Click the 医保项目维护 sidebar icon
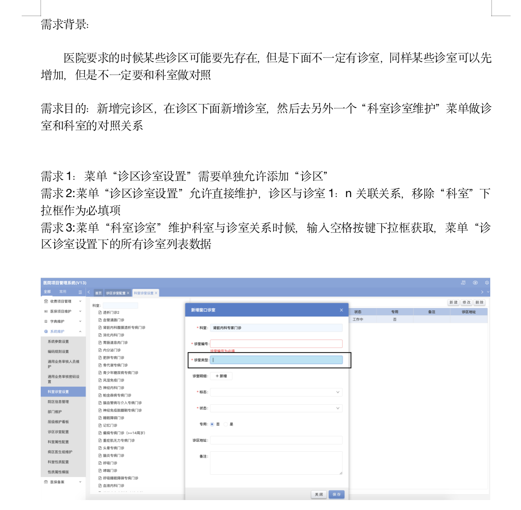 [x=46, y=312]
